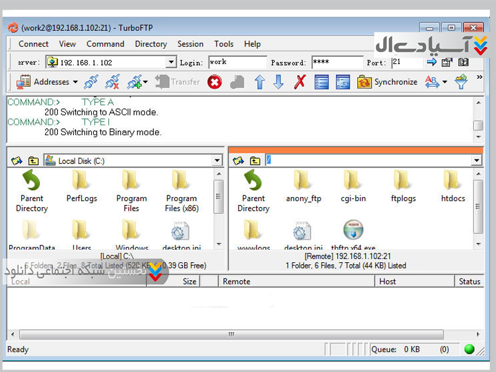Expand the remote path dropdown
The image size is (496, 372).
pyautogui.click(x=476, y=161)
